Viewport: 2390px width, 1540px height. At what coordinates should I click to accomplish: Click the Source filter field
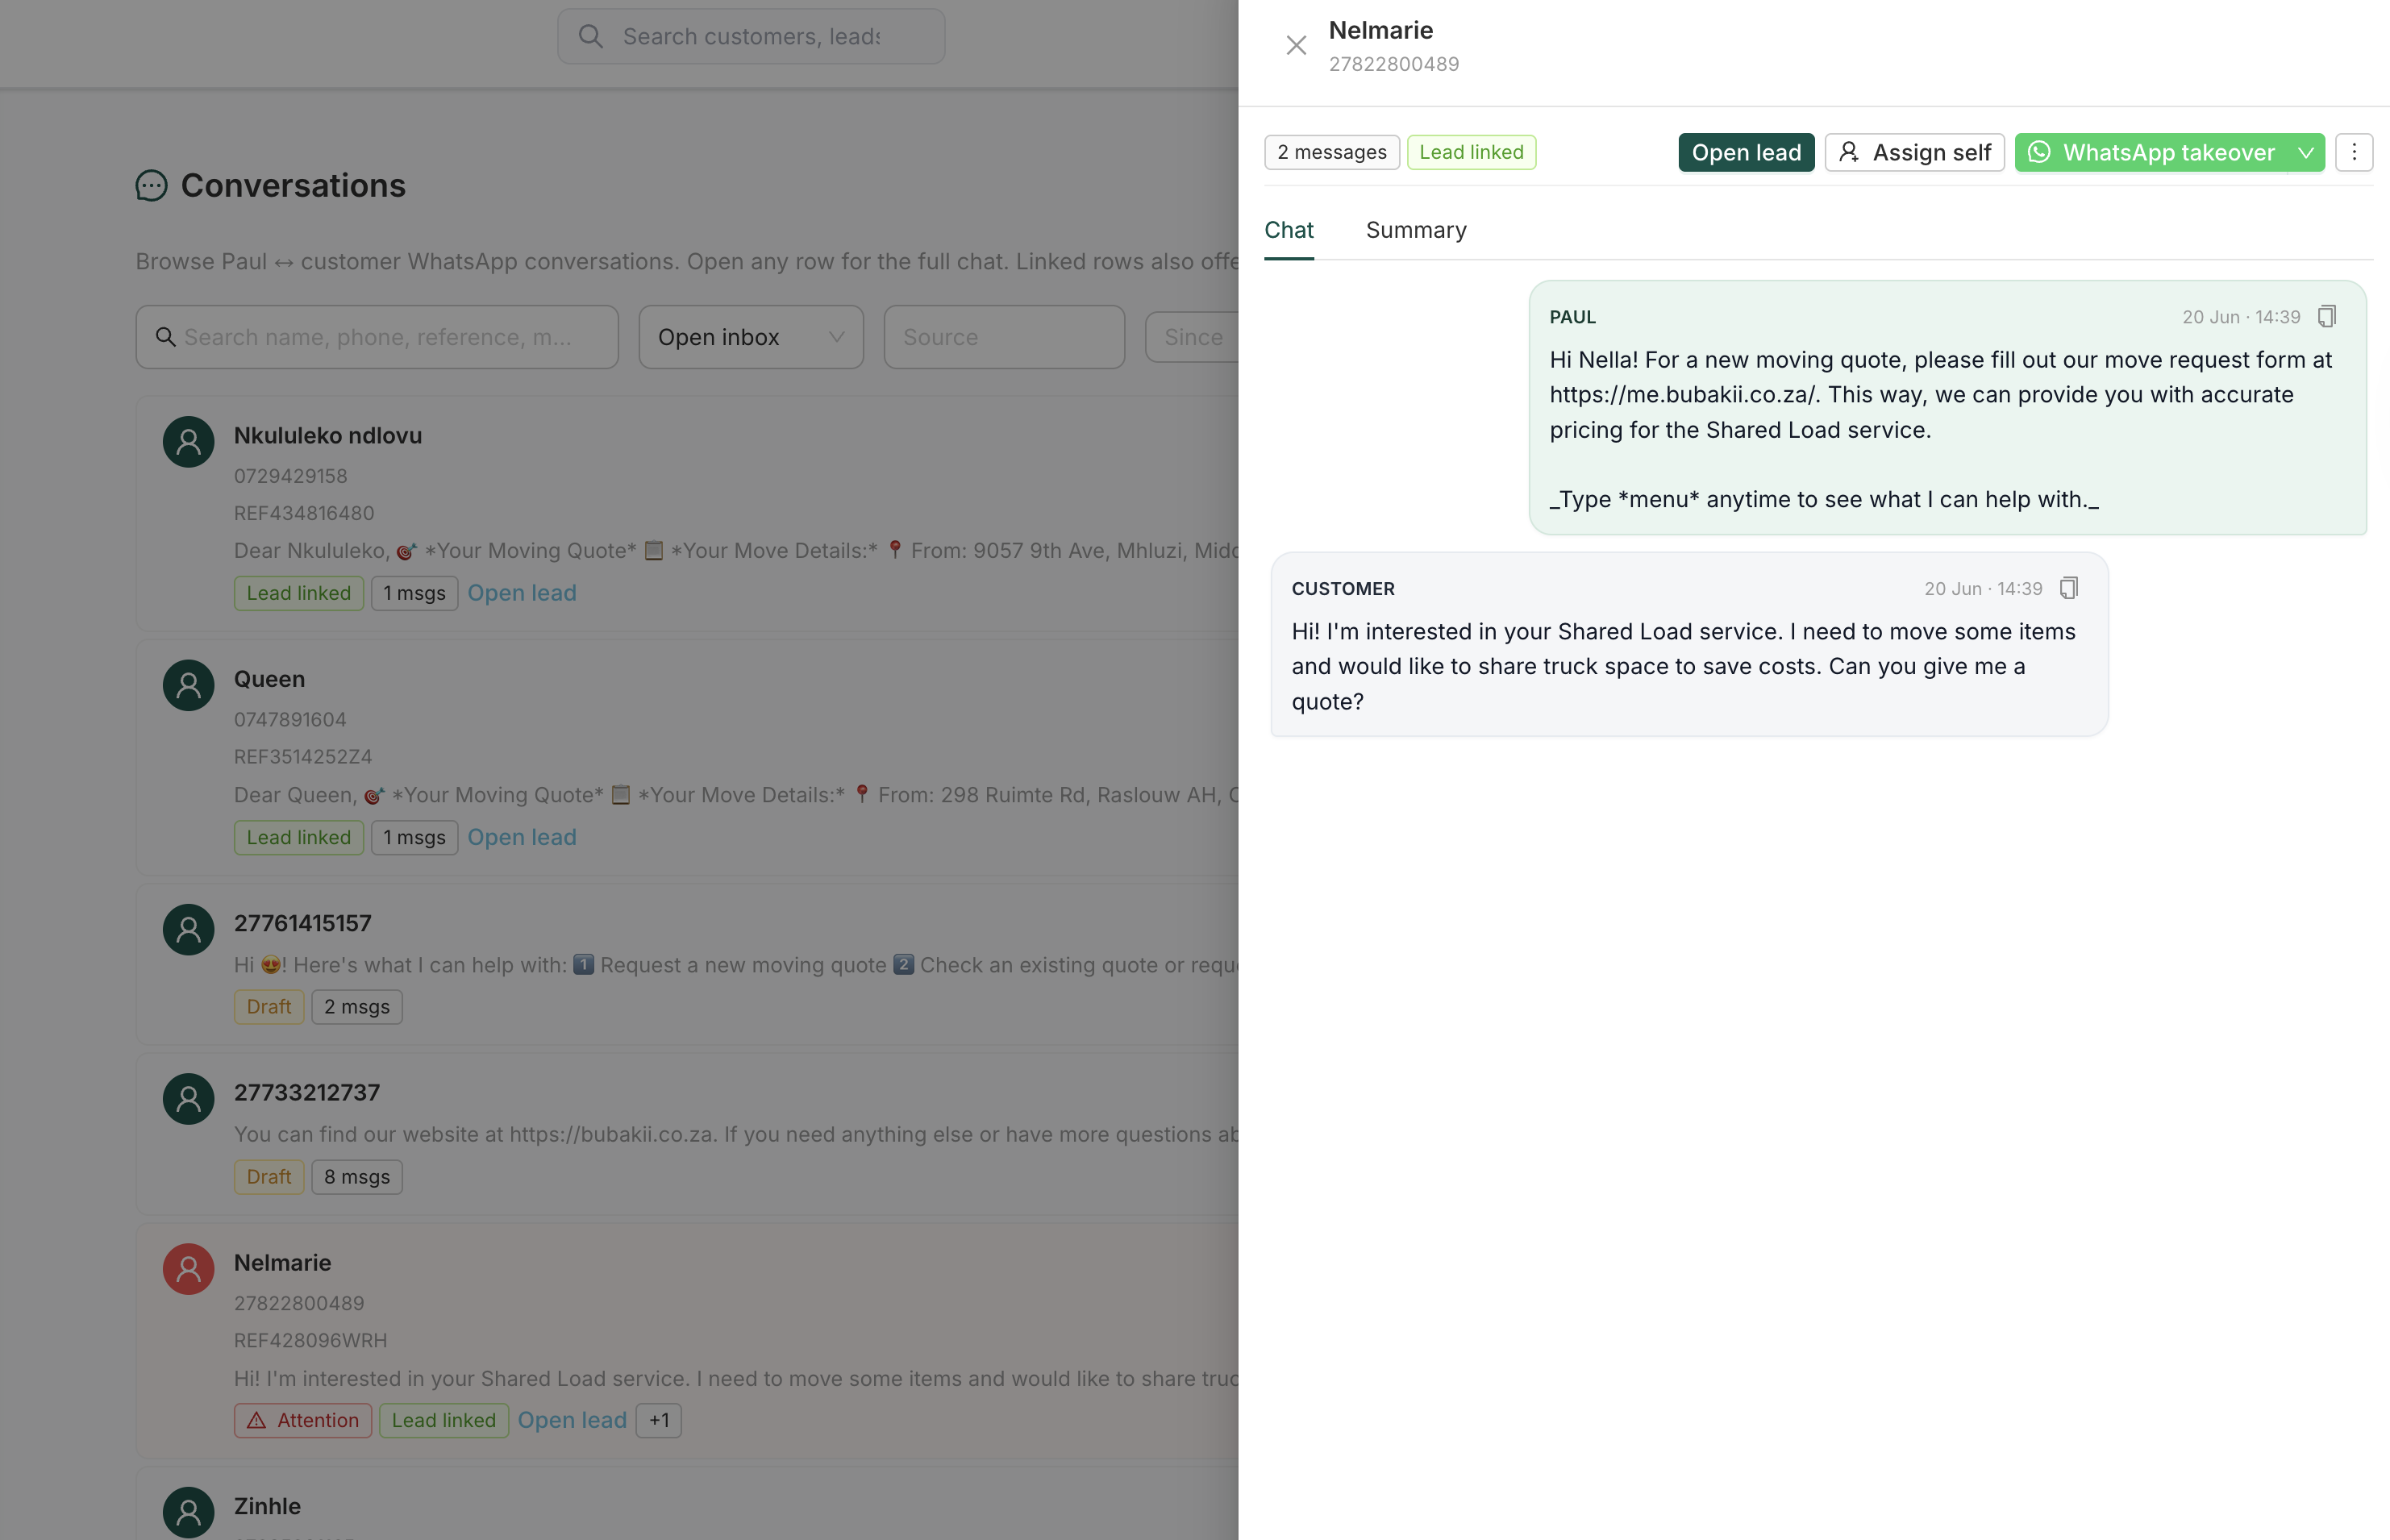(x=1004, y=337)
